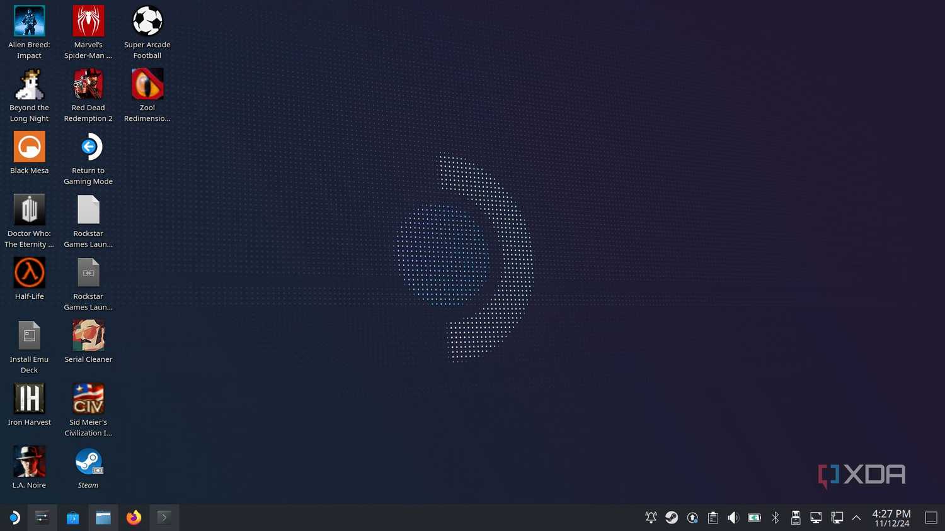Viewport: 945px width, 531px height.
Task: Select the Beyond the Long Night icon
Action: 29,96
